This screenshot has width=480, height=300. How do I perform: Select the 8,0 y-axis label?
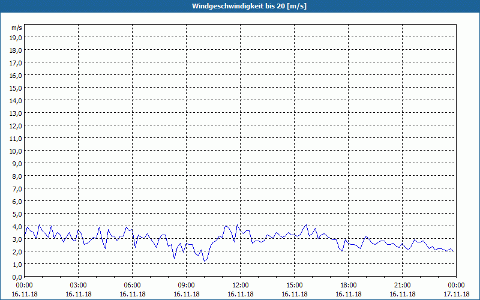pos(17,176)
